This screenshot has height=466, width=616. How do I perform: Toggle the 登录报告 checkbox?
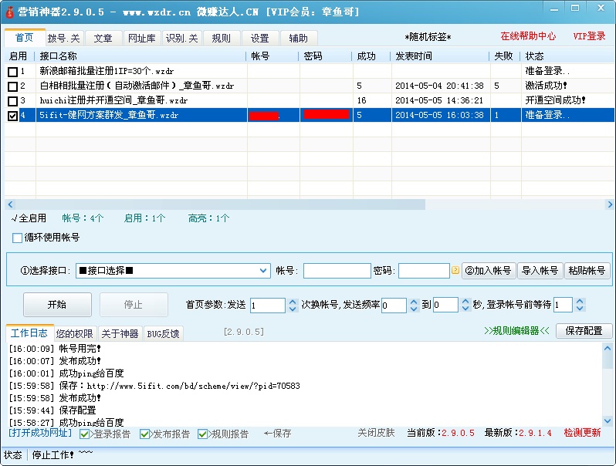pyautogui.click(x=85, y=434)
